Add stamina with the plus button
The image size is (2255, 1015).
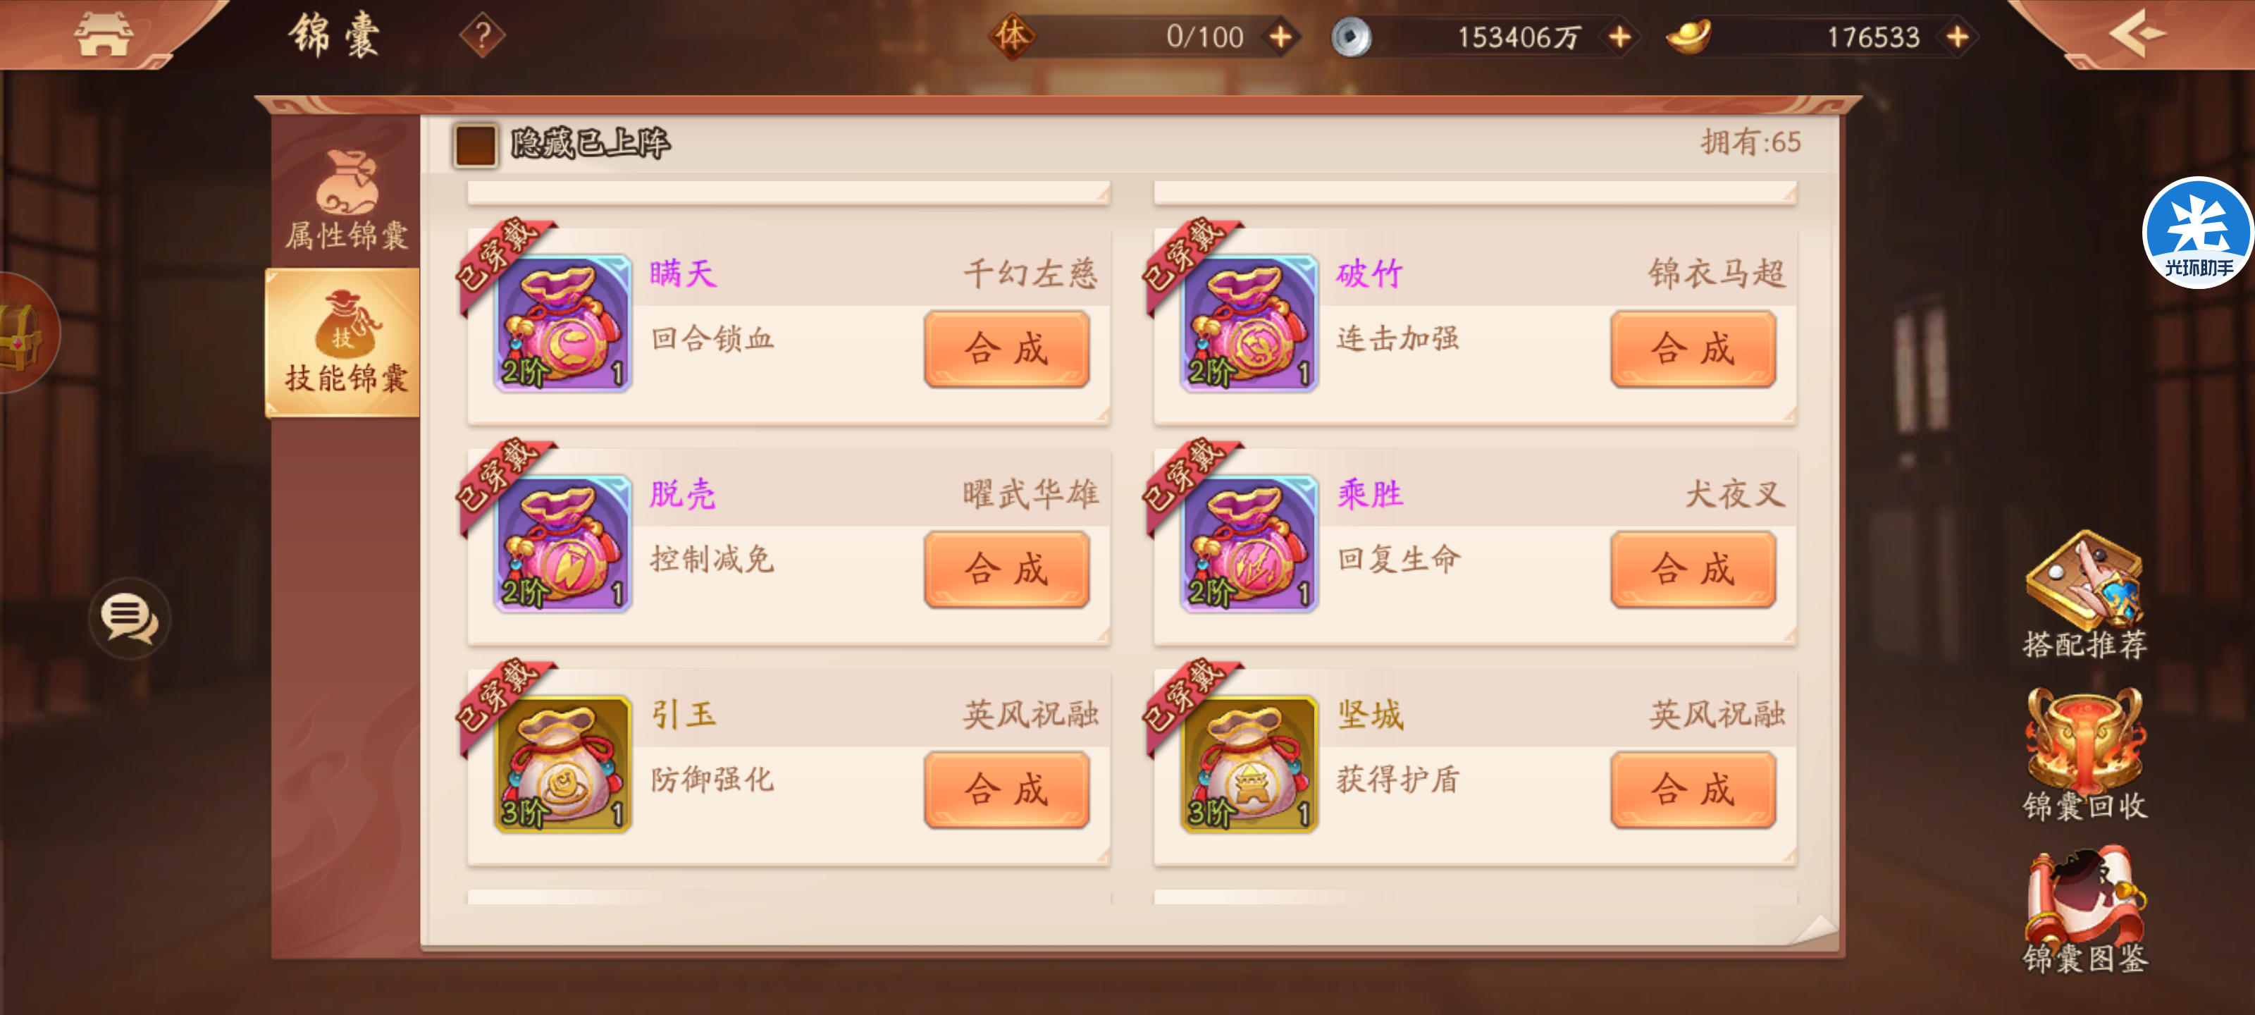tap(1280, 37)
